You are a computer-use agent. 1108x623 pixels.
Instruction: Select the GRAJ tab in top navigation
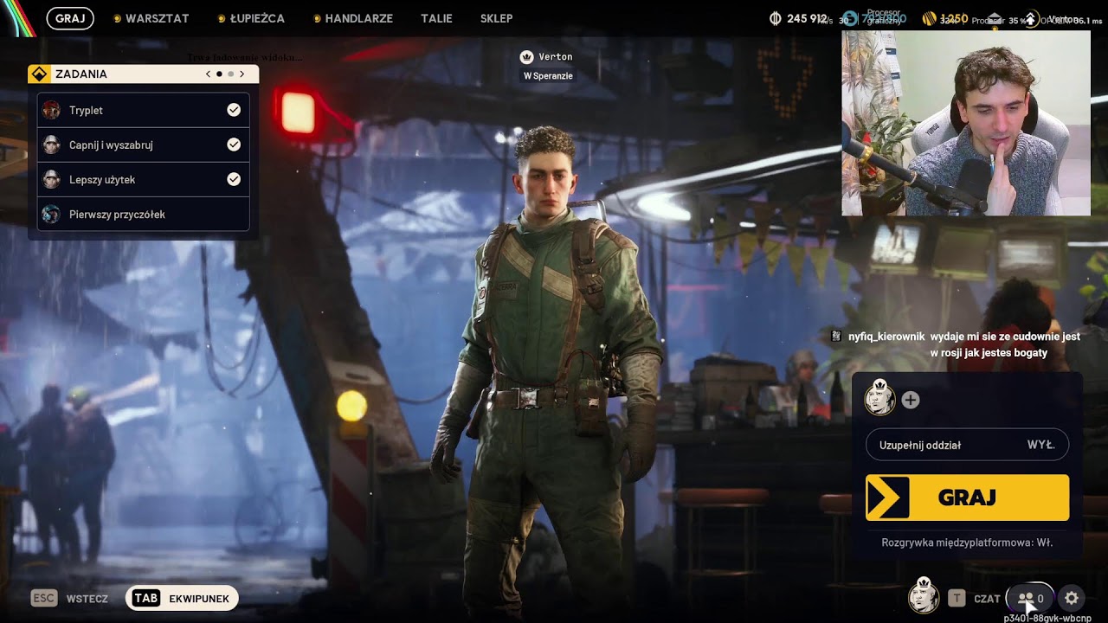70,18
